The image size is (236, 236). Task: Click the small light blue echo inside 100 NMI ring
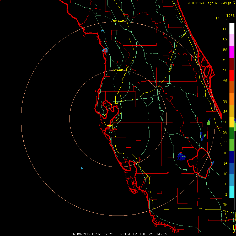click(103, 31)
